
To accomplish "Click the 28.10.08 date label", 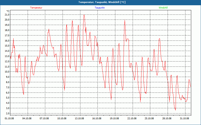I will pos(167,118).
